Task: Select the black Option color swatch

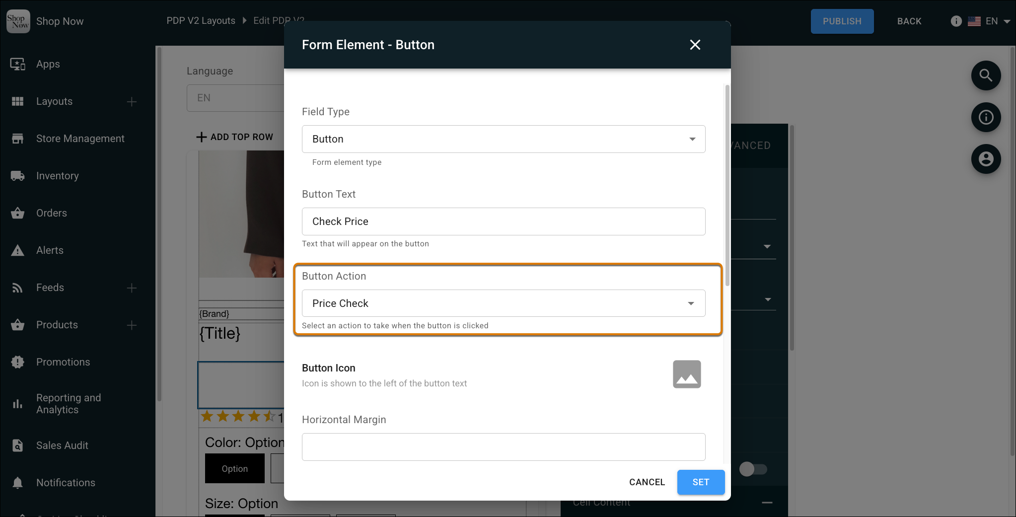Action: [235, 468]
